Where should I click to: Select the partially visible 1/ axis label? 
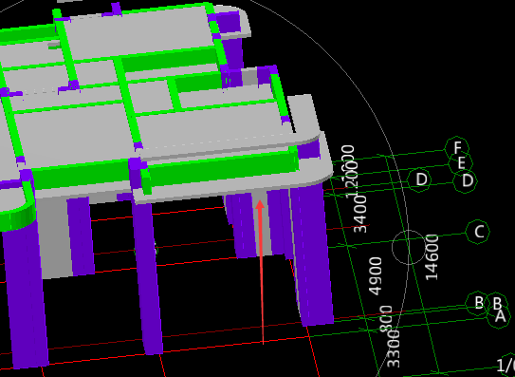point(506,366)
